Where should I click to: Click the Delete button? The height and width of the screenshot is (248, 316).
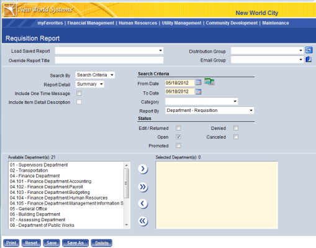(102, 243)
